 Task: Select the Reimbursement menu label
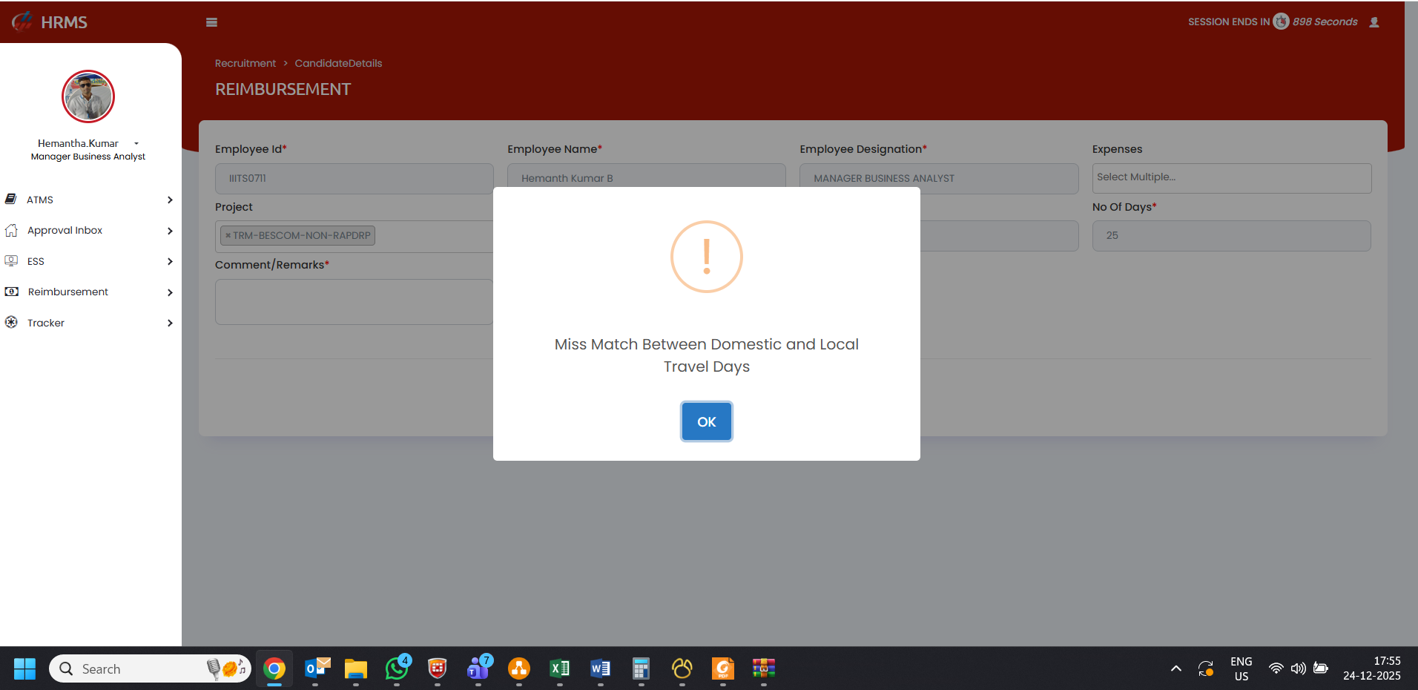68,292
